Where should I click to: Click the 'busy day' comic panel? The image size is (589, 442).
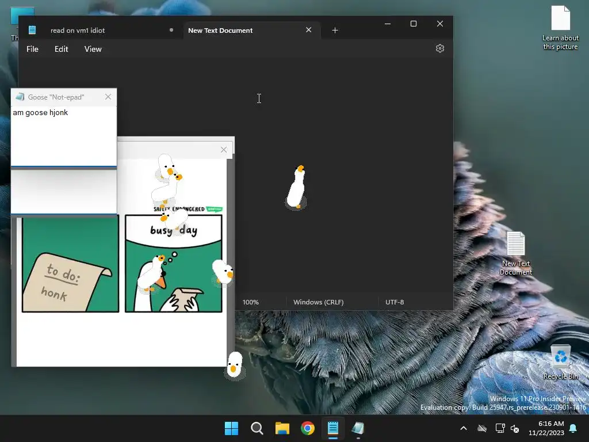tap(174, 264)
